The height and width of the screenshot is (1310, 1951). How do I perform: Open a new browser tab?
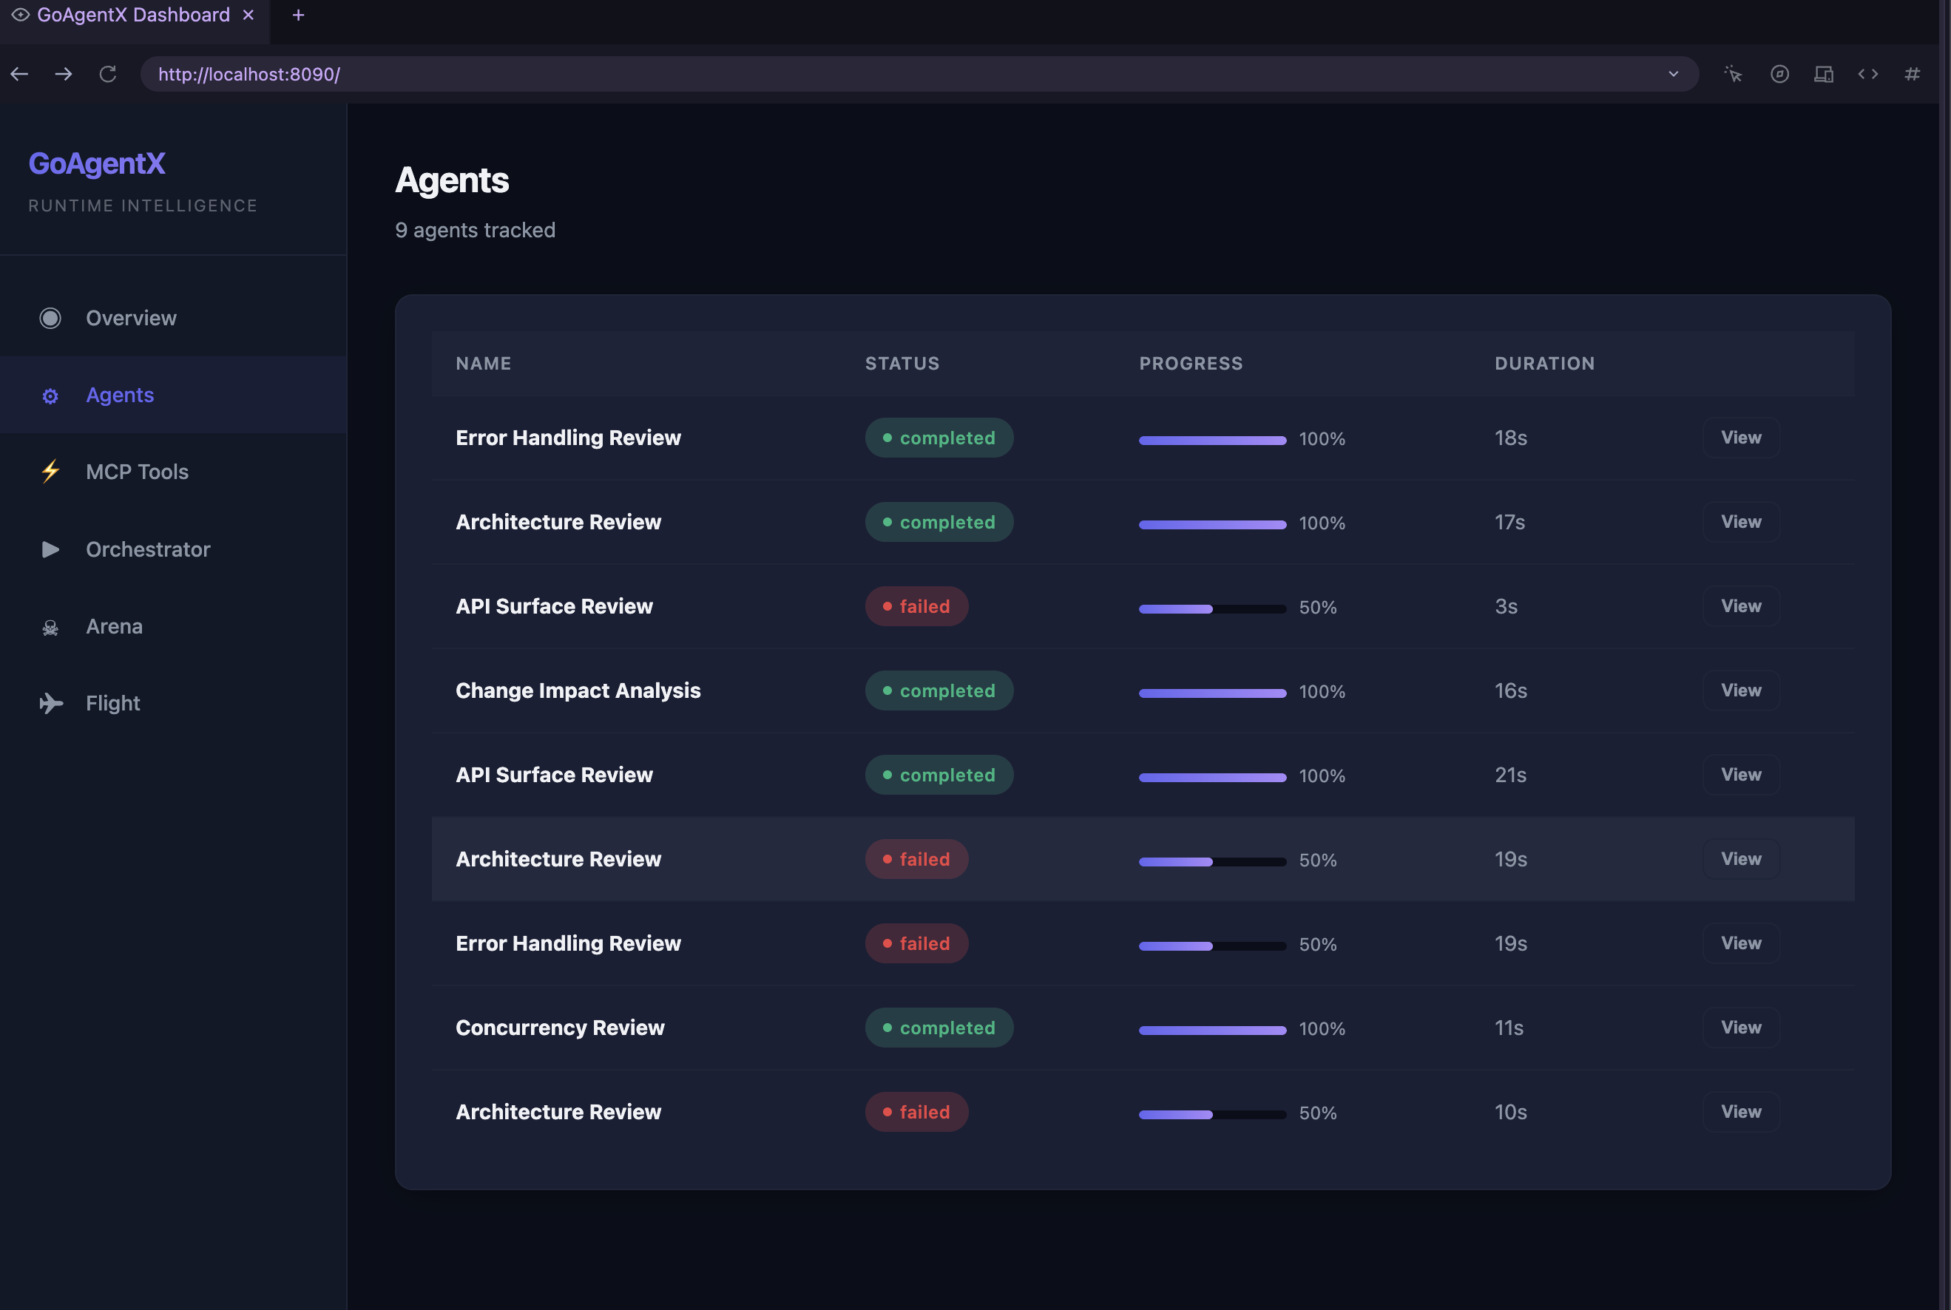pyautogui.click(x=298, y=15)
